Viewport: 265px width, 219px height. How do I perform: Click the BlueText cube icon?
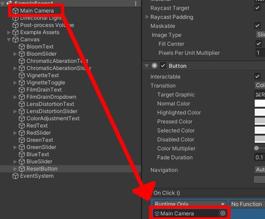[22, 154]
